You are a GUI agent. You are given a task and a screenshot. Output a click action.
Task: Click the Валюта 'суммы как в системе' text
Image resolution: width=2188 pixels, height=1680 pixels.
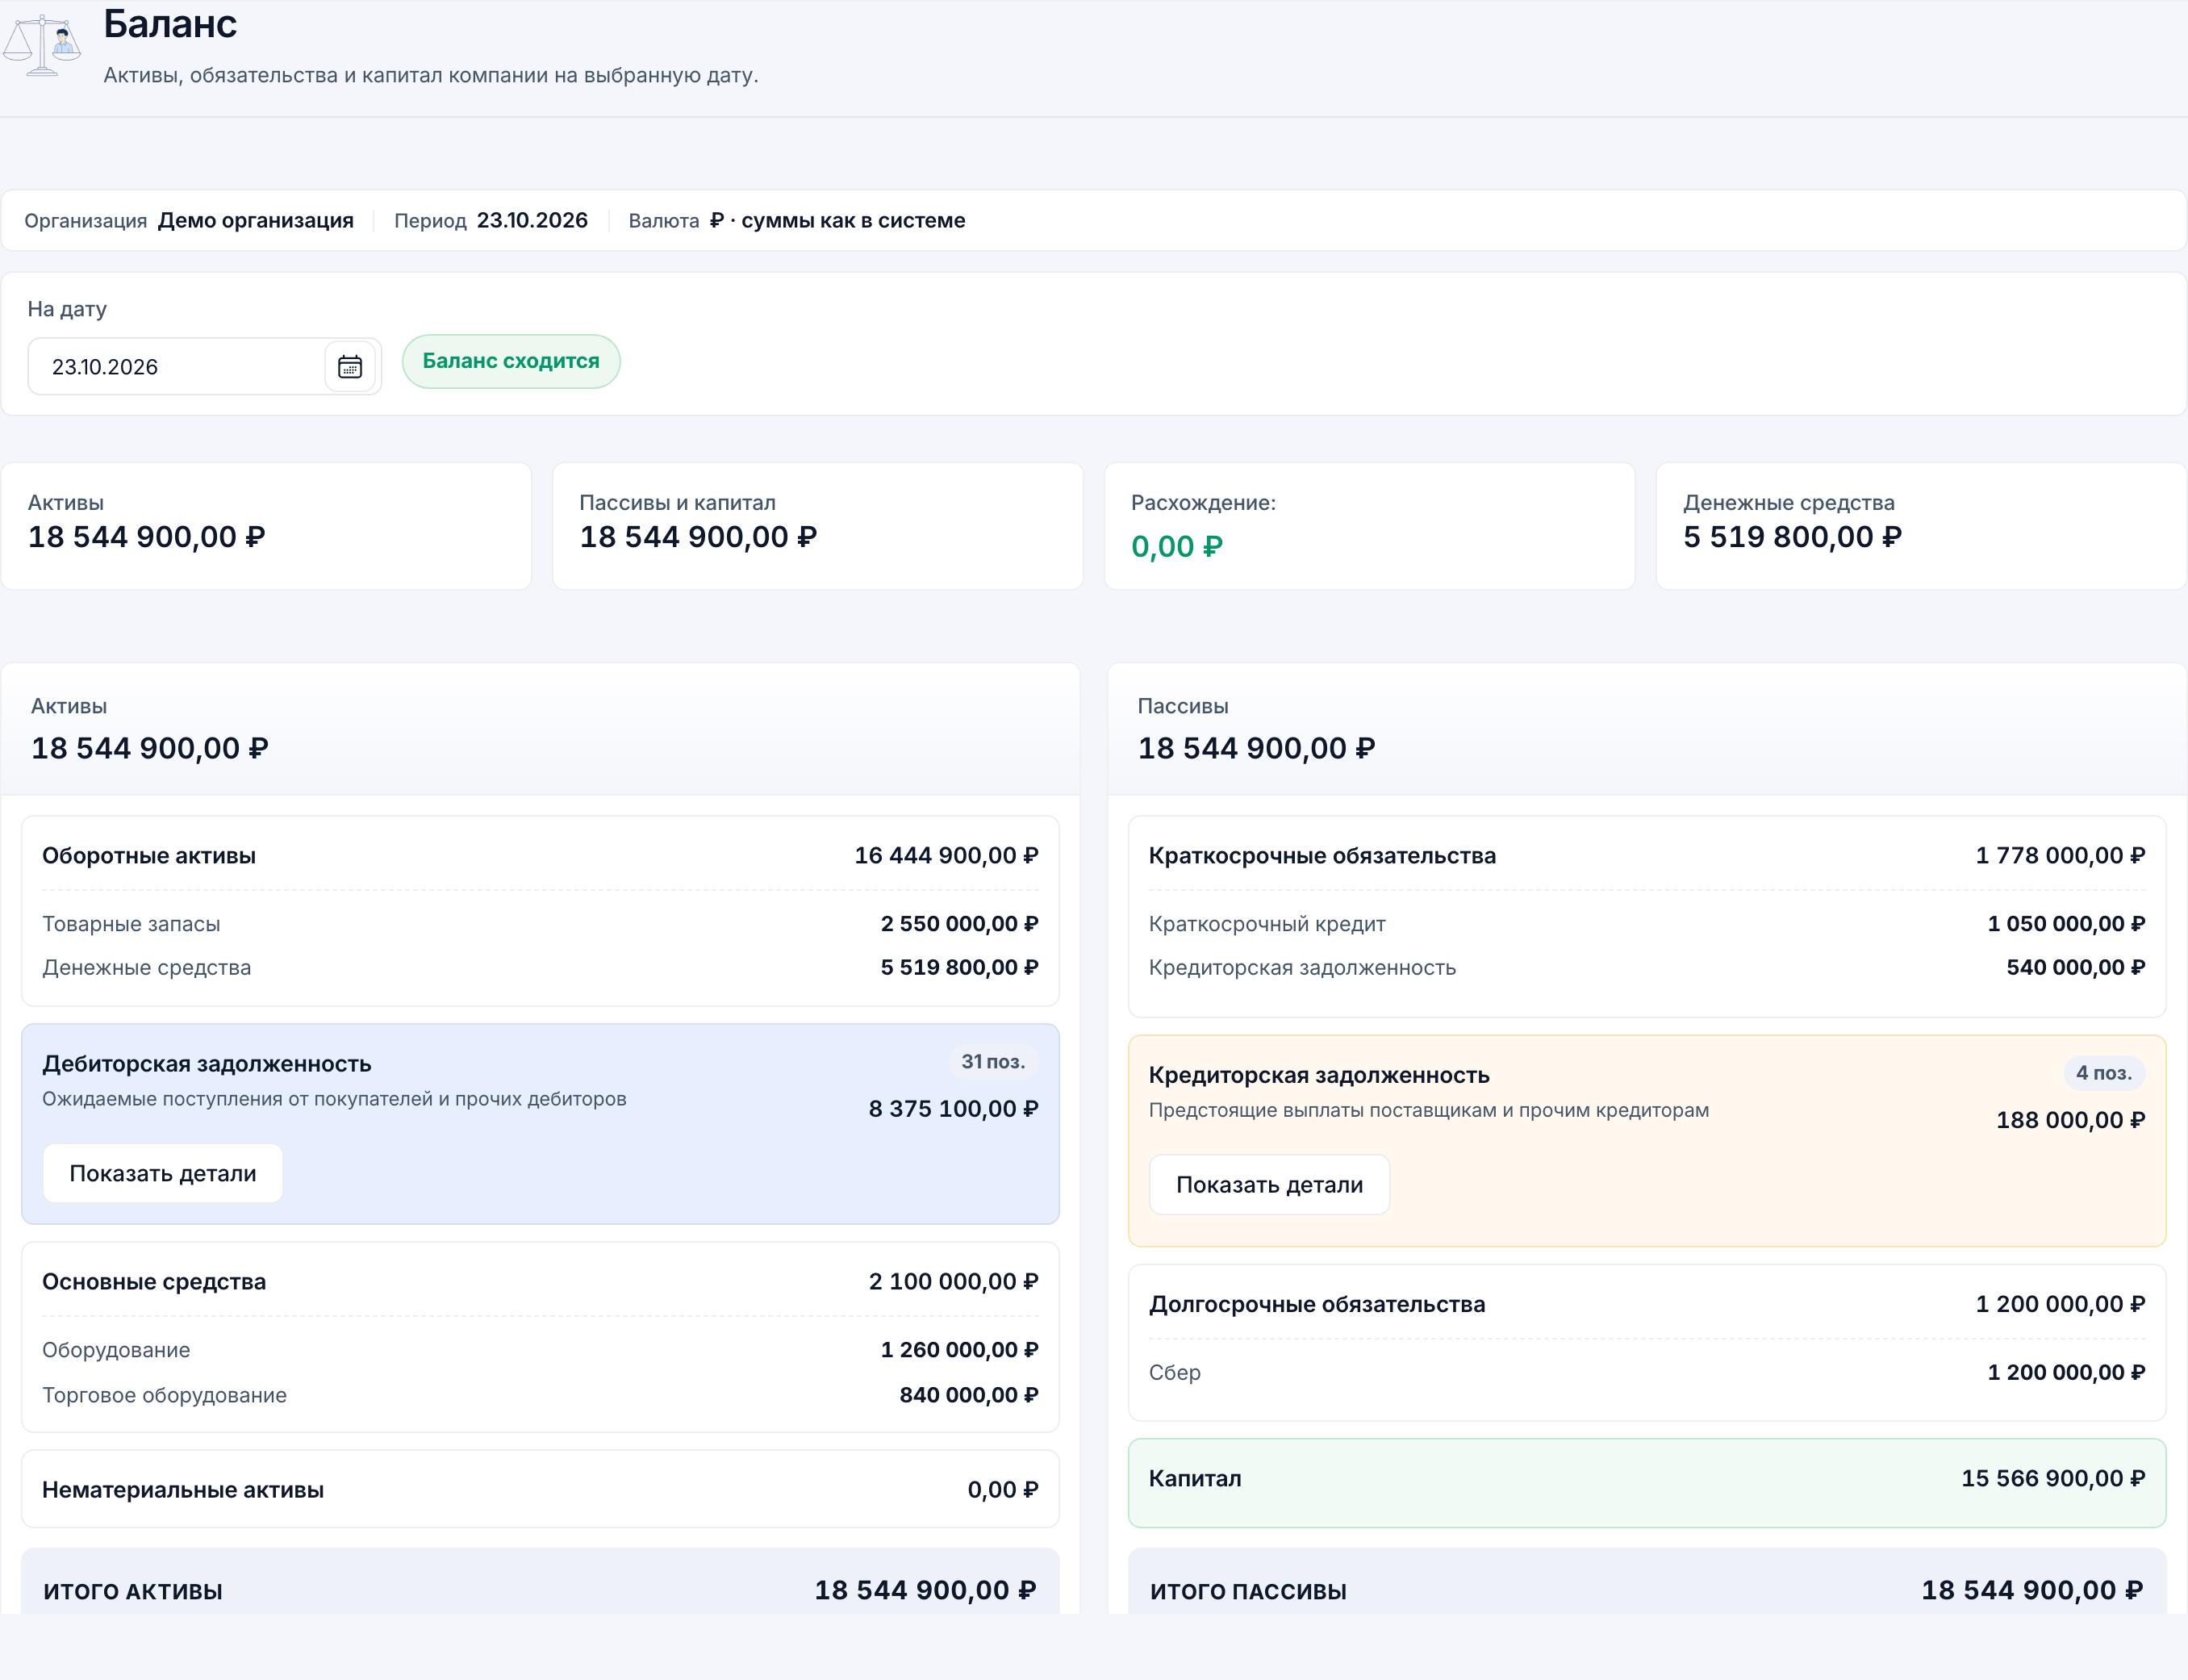point(853,221)
